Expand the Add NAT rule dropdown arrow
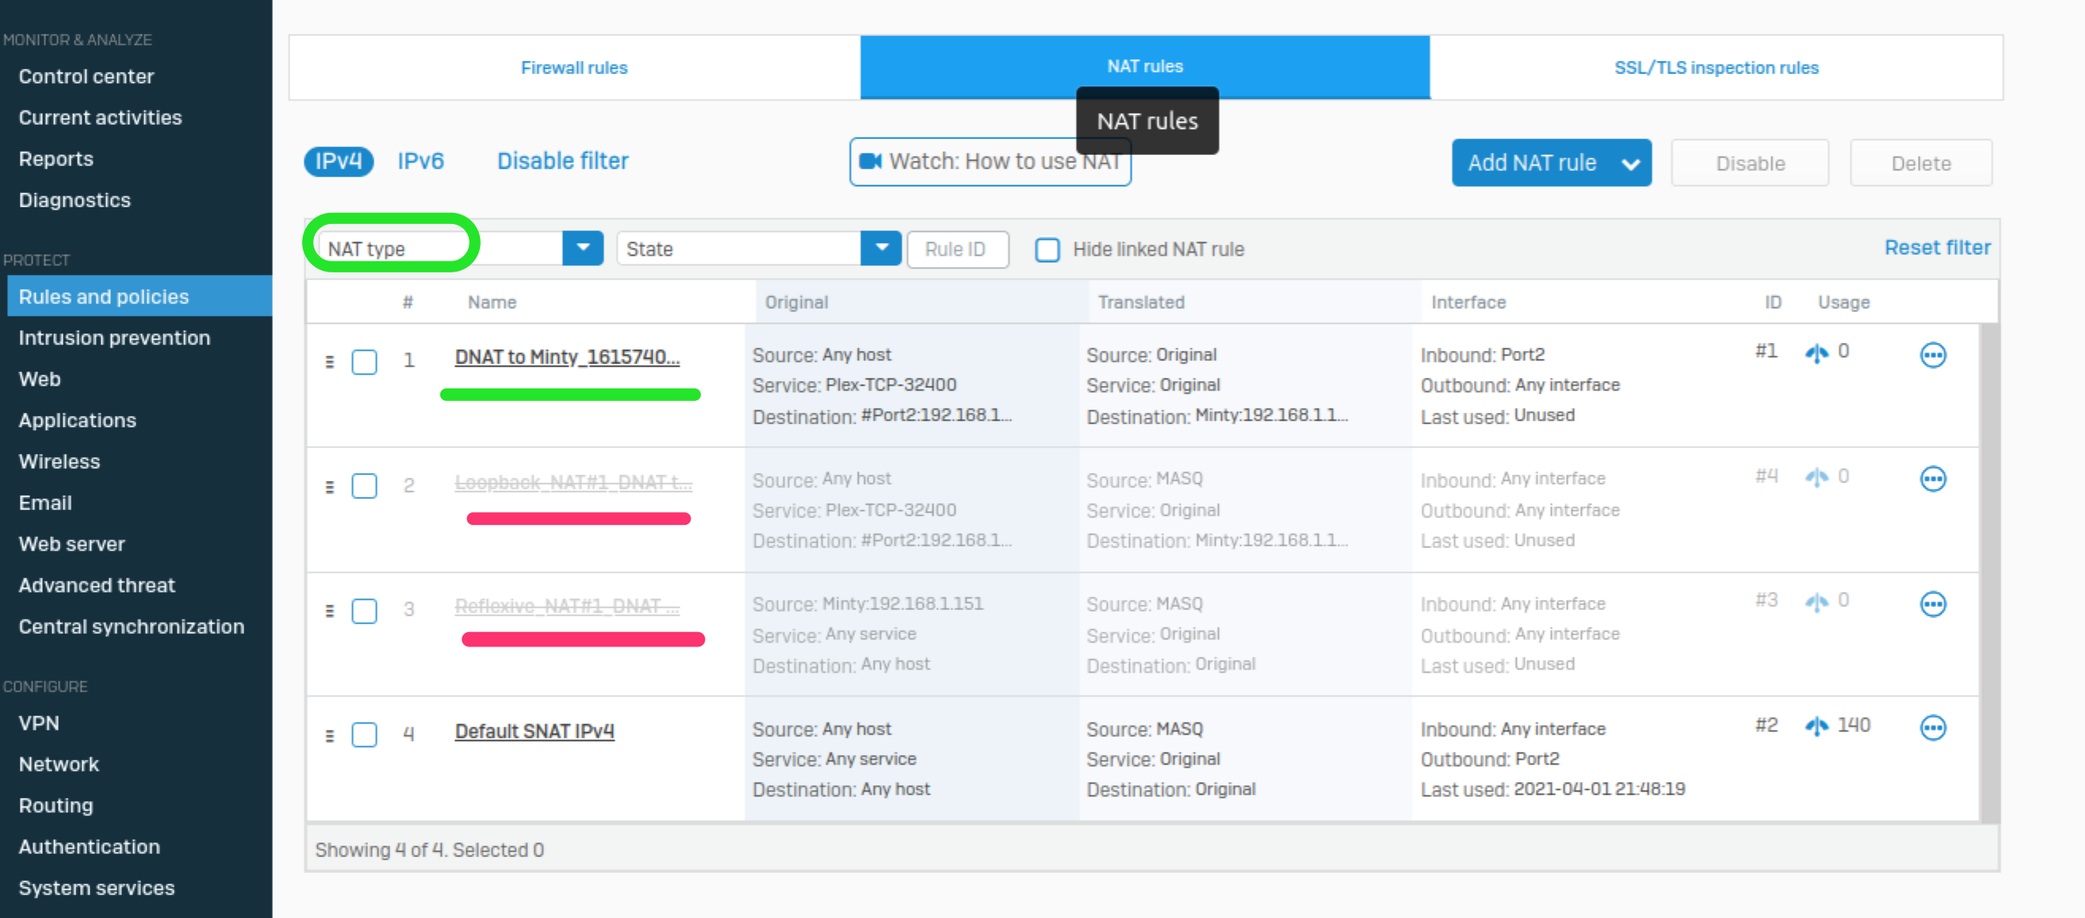2085x918 pixels. 1630,163
